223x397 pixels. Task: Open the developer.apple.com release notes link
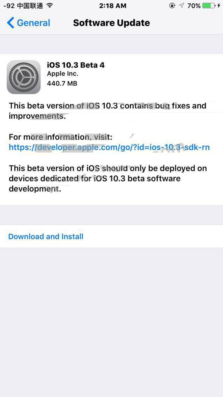pos(109,147)
